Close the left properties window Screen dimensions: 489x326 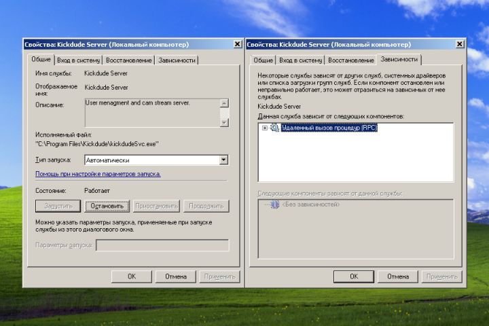(237, 44)
